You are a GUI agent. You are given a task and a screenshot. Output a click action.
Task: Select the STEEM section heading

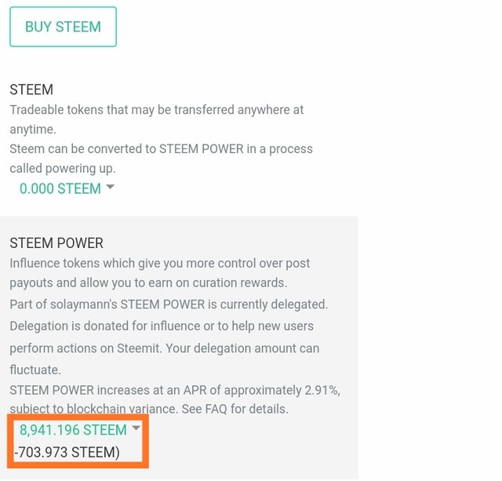tap(31, 90)
